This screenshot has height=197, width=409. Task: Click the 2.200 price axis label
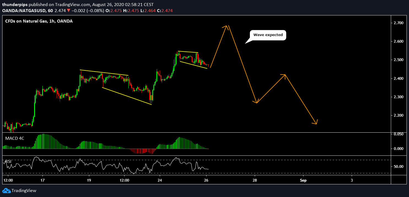click(x=398, y=115)
